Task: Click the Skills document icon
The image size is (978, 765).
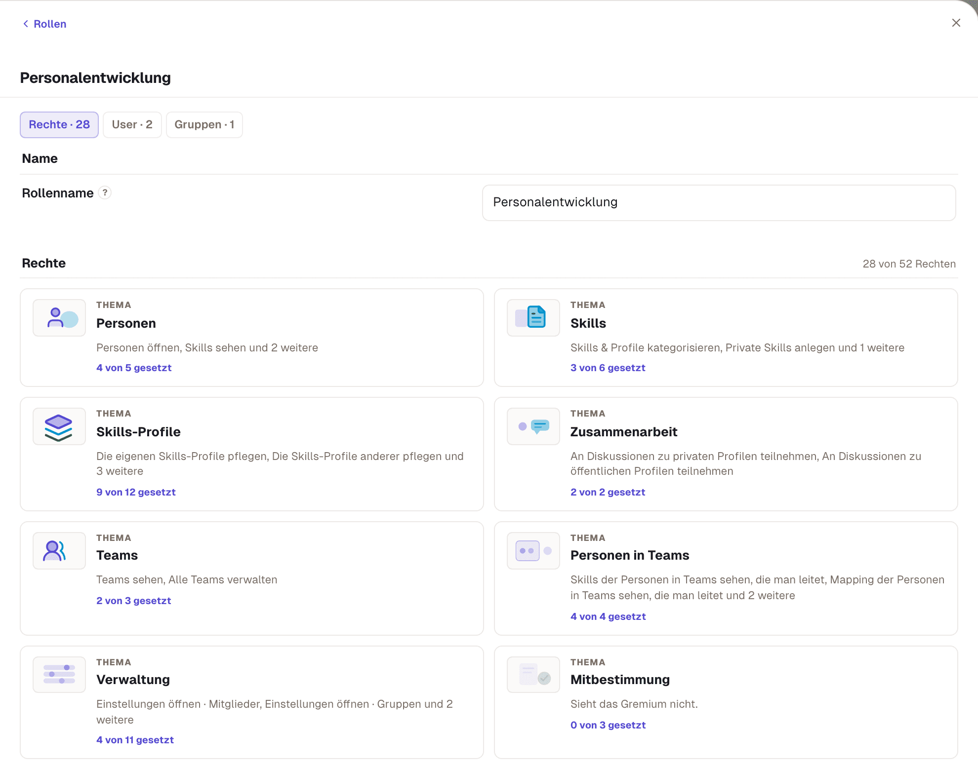Action: tap(533, 318)
